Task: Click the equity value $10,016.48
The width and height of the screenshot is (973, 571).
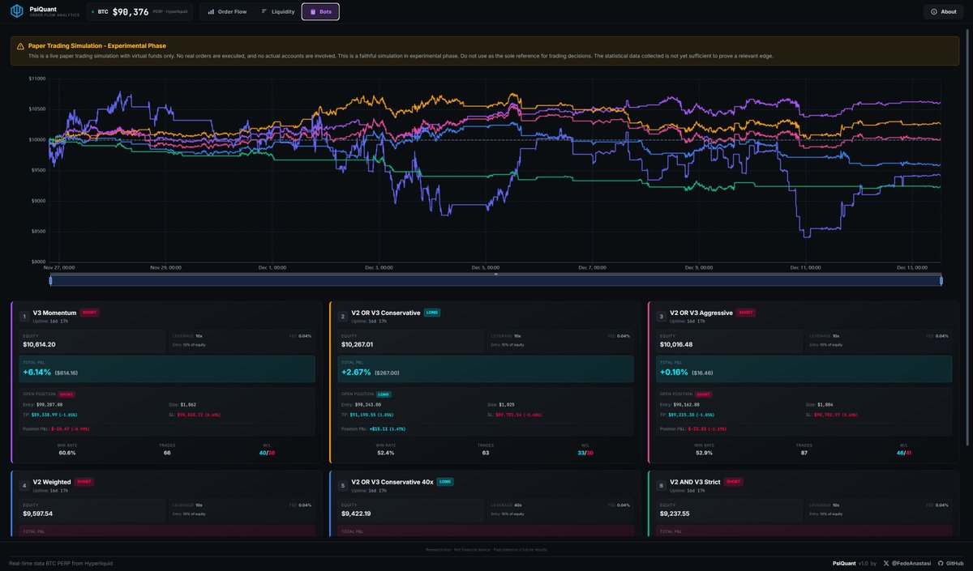Action: (x=676, y=344)
